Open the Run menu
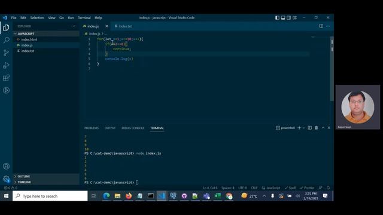This screenshot has width=383, height=215. (x=71, y=17)
